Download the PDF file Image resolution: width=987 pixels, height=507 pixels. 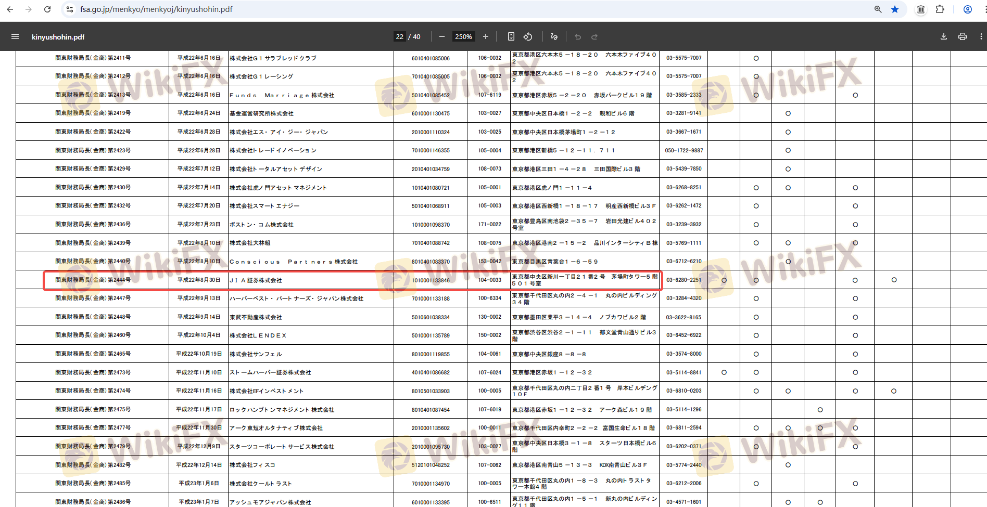pos(944,36)
